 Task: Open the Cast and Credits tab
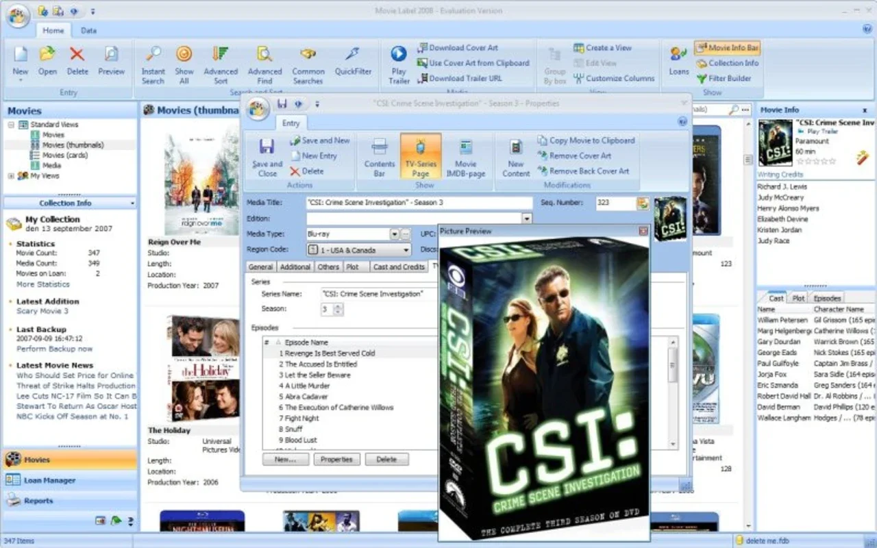(x=399, y=267)
